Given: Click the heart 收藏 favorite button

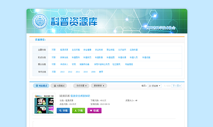Looking at the screenshot, I should click(94, 110).
